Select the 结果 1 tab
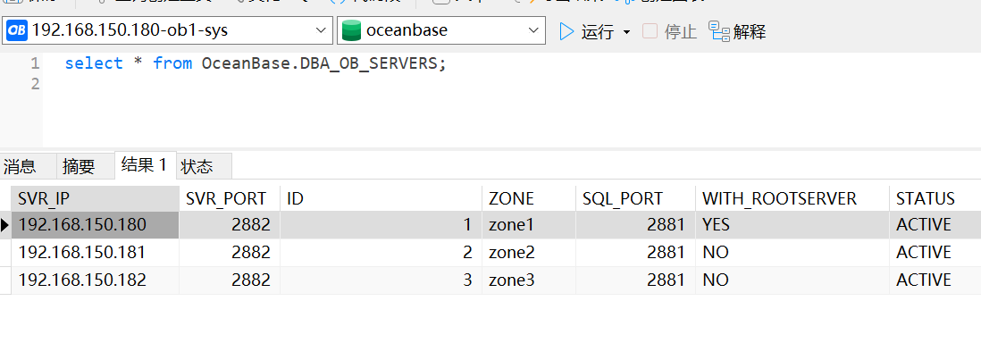 145,165
